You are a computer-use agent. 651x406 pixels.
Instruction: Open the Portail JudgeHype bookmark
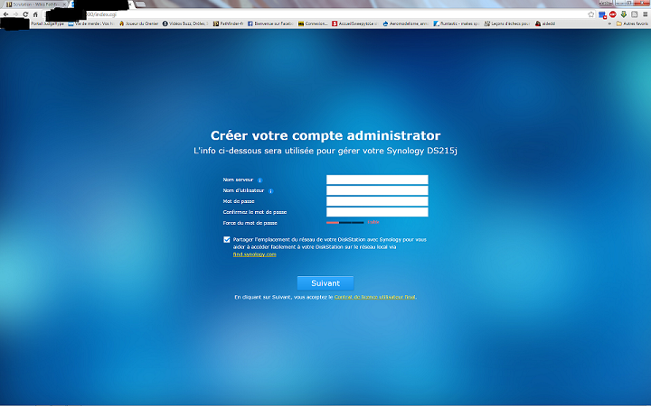click(47, 23)
